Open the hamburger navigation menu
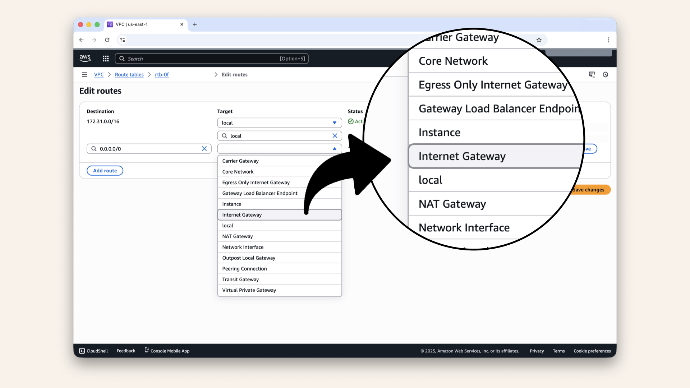 (x=84, y=74)
